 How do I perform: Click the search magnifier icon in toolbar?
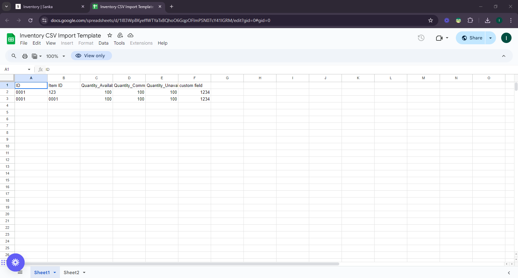14,56
